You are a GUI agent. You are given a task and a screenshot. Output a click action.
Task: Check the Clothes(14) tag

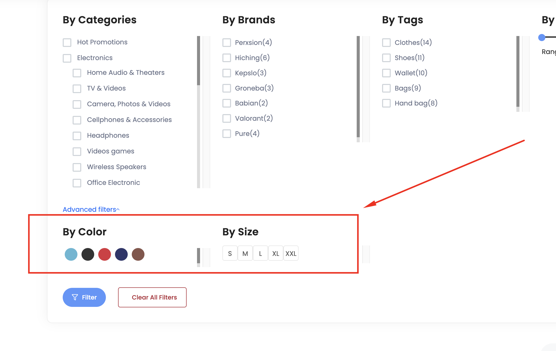[386, 43]
